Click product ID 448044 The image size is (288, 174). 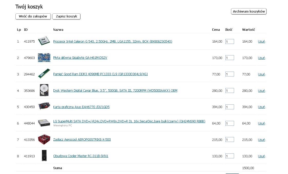coord(29,123)
